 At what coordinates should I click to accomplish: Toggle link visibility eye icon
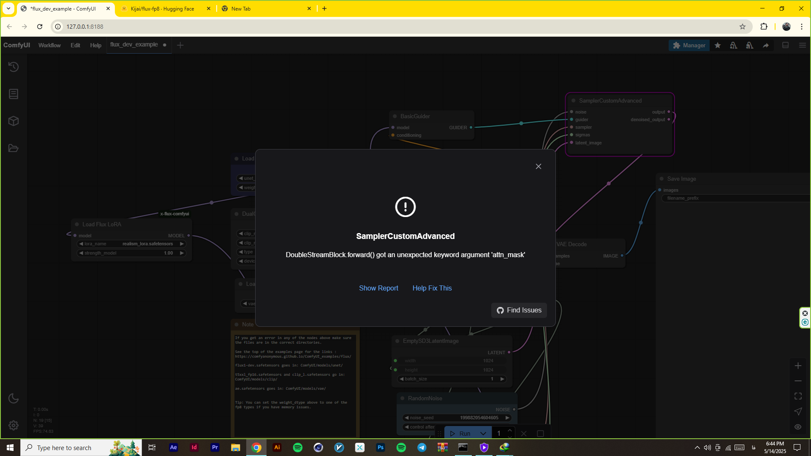tap(798, 427)
